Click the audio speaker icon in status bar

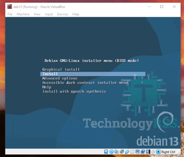click(117, 152)
